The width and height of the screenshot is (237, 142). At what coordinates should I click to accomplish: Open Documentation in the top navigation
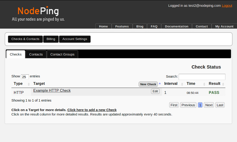177,26
